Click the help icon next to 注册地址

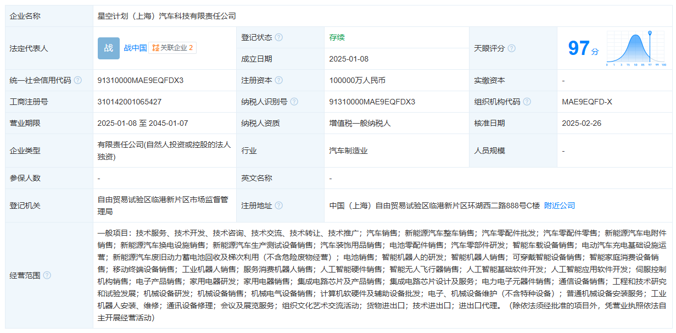tap(279, 206)
